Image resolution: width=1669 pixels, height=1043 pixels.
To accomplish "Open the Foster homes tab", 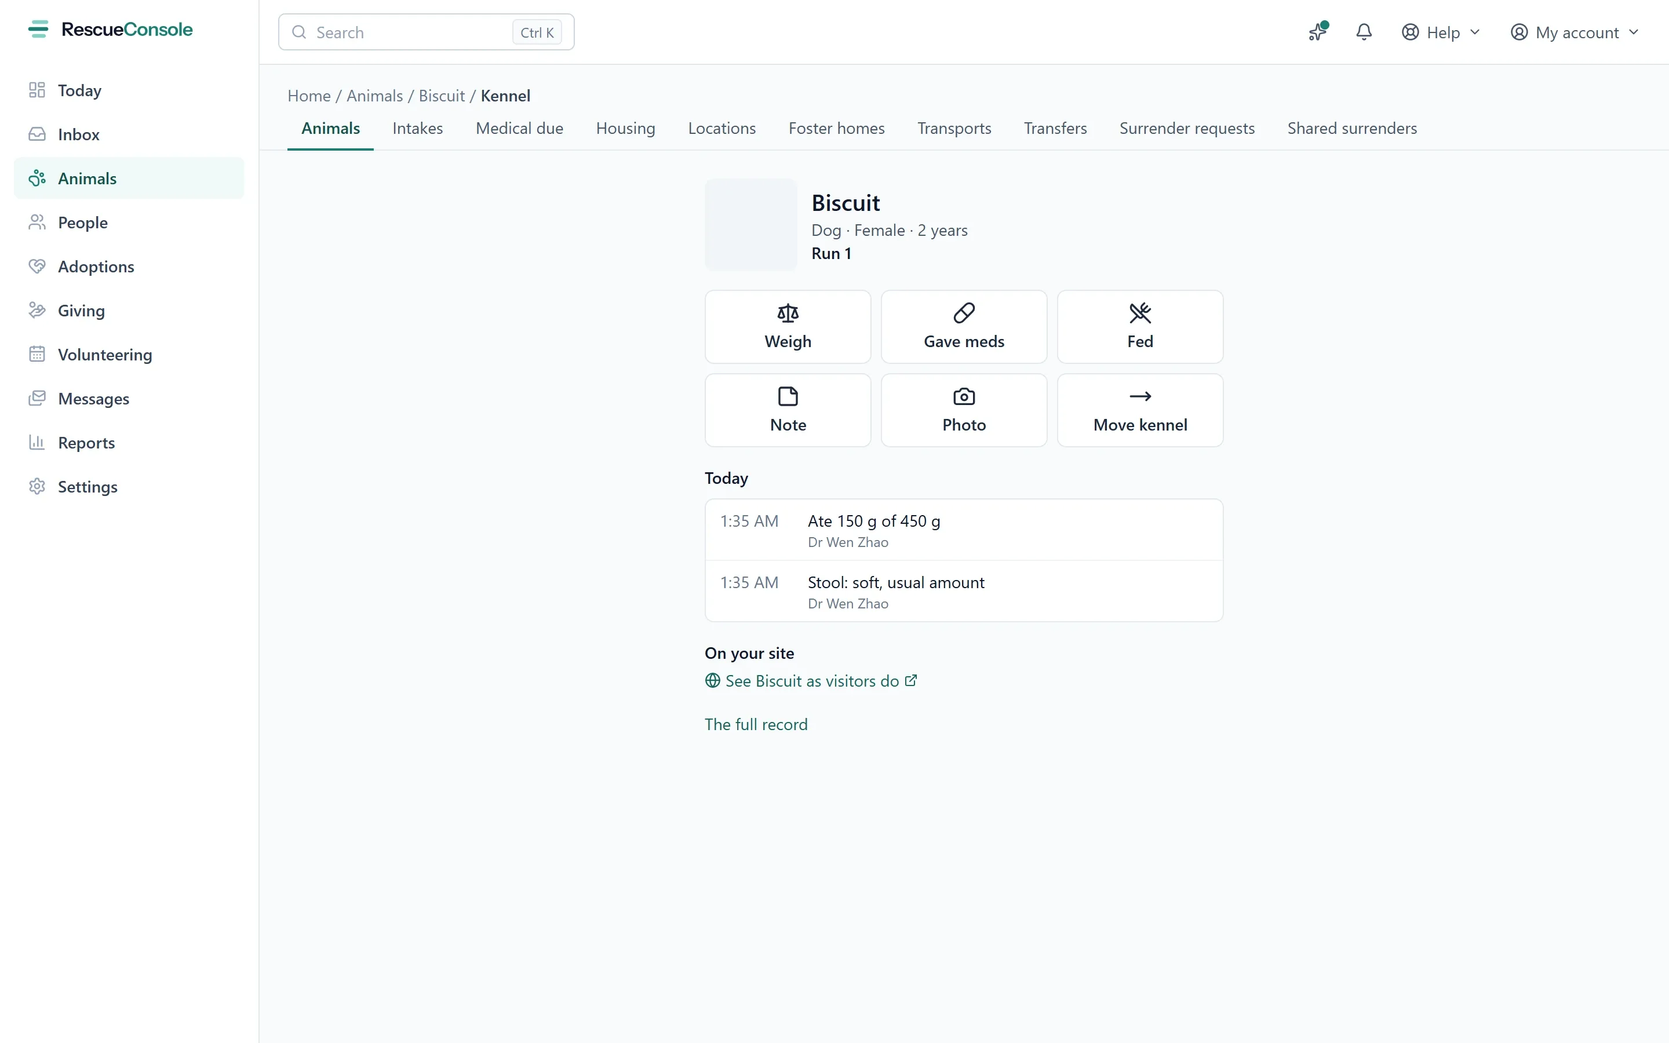I will pos(836,128).
